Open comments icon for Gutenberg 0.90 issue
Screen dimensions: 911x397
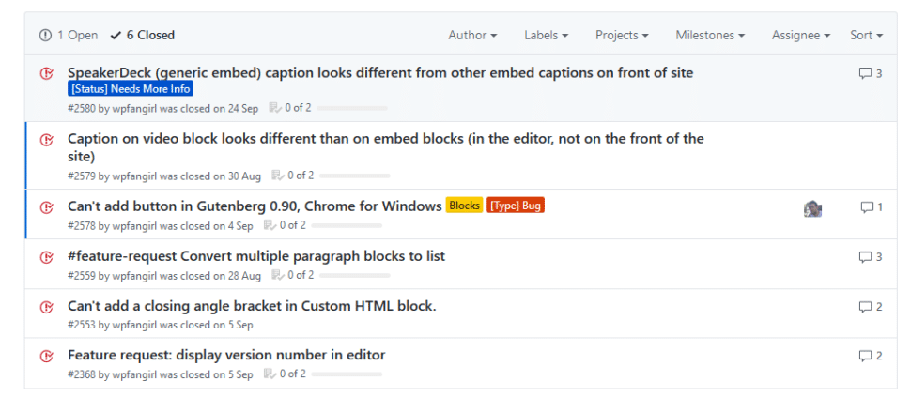pos(867,207)
